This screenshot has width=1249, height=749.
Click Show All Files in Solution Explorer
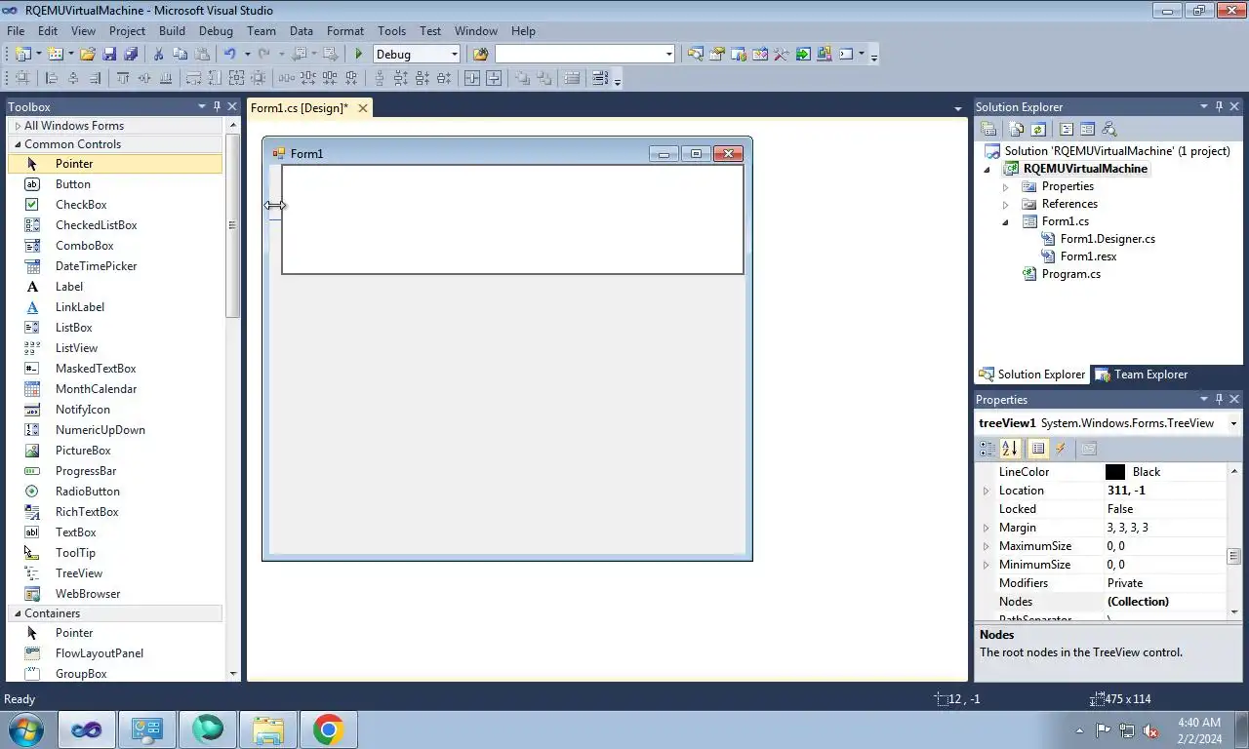tap(1017, 129)
